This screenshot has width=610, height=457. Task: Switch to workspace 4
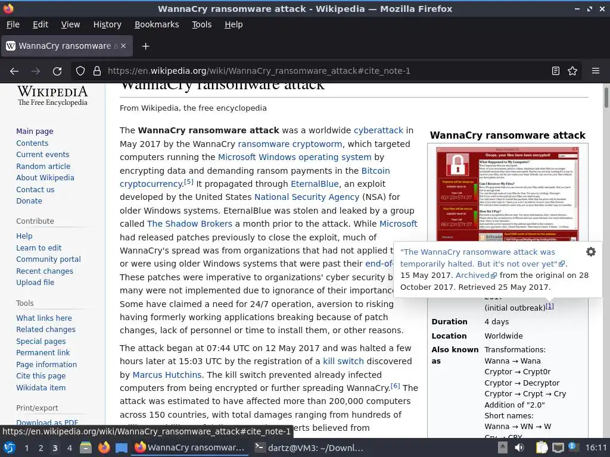click(69, 448)
